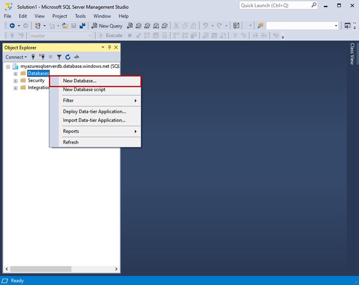Open the SQL editor toolbar overflow options
The image size is (359, 285).
point(283,36)
